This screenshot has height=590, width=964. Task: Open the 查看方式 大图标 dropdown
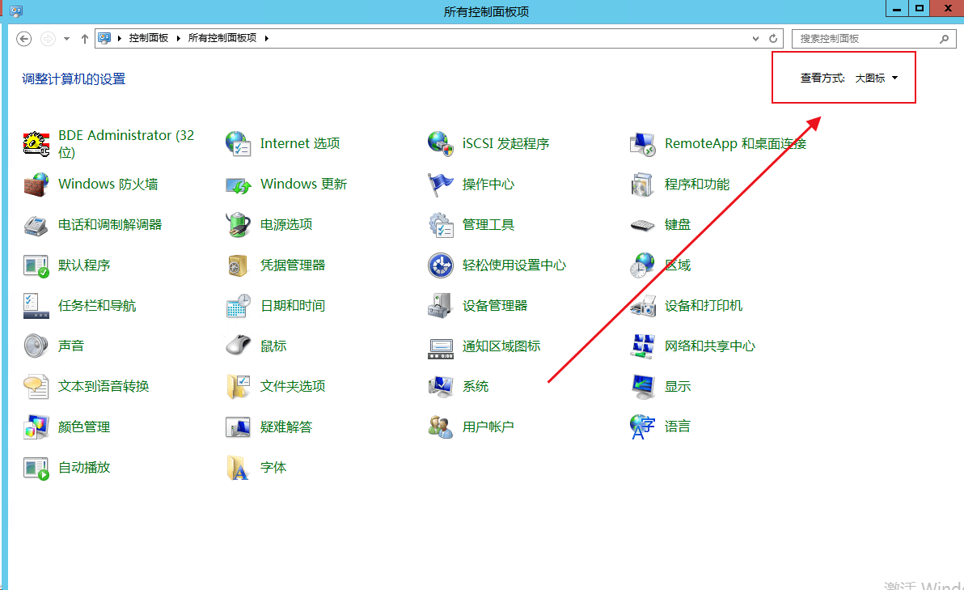pos(877,79)
